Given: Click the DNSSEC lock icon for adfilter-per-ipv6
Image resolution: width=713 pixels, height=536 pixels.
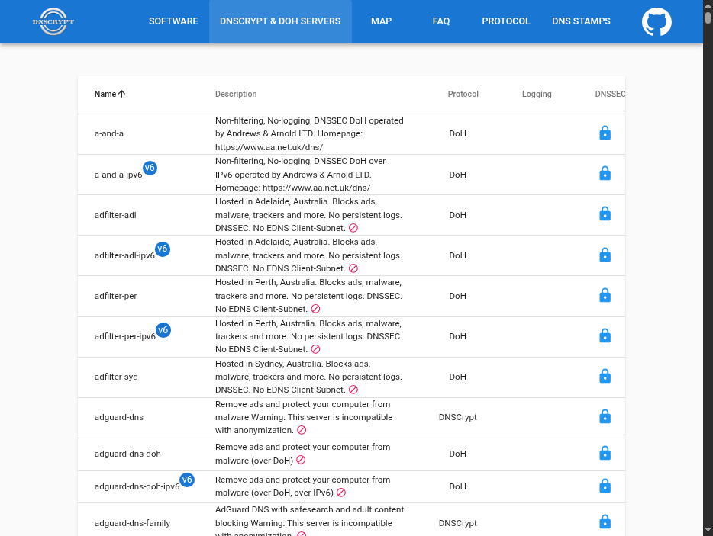Looking at the screenshot, I should click(x=605, y=335).
